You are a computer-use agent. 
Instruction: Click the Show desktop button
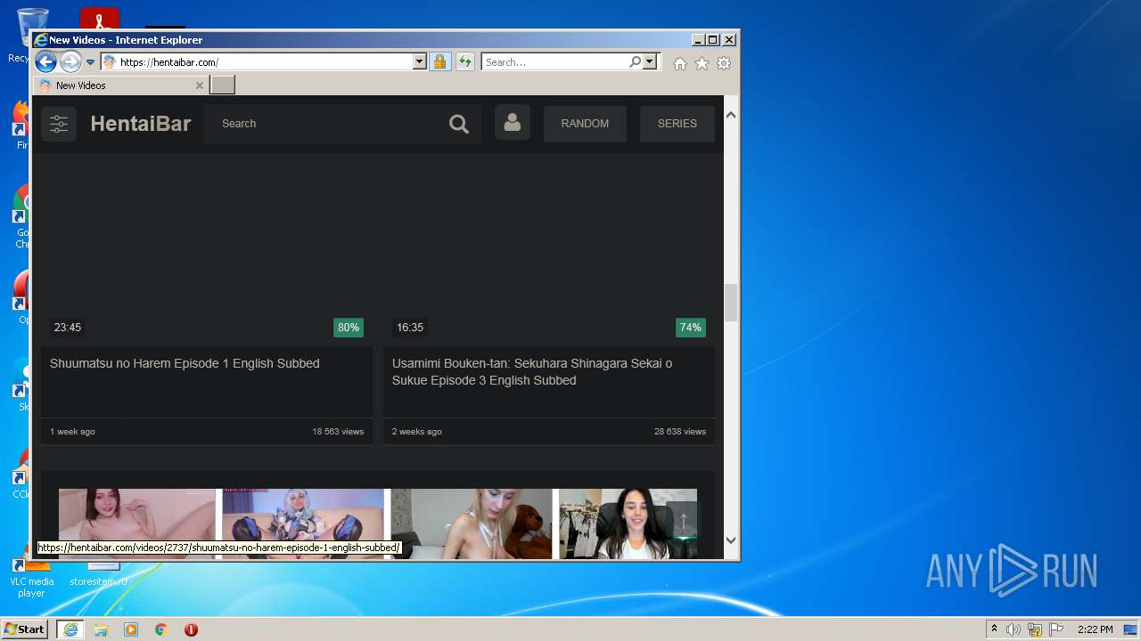(x=1131, y=629)
